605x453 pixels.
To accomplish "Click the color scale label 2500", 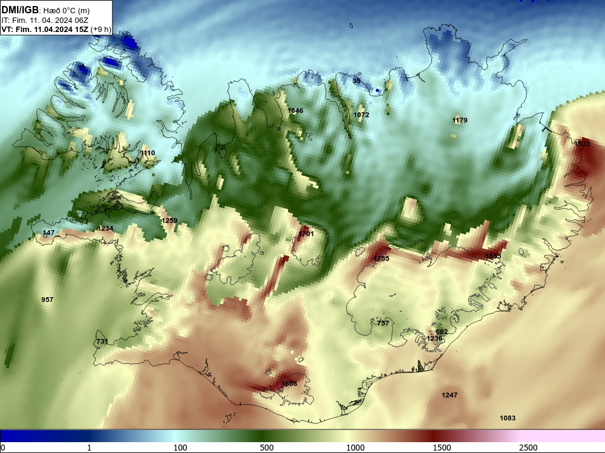I will 528,448.
